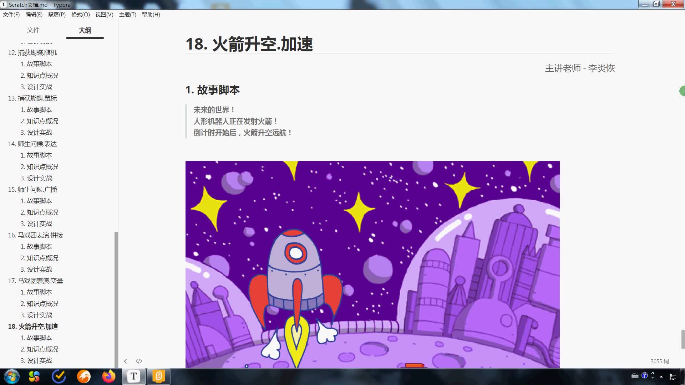Image resolution: width=685 pixels, height=385 pixels.
Task: Click the colorful pinwheel taskbar icon
Action: (34, 376)
